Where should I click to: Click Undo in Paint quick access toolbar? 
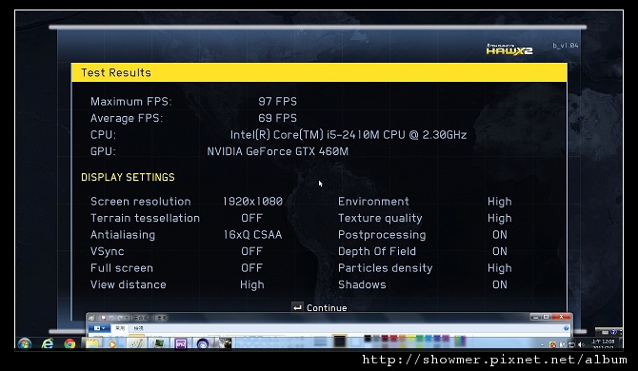(111, 318)
